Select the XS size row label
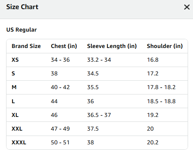 15,60
